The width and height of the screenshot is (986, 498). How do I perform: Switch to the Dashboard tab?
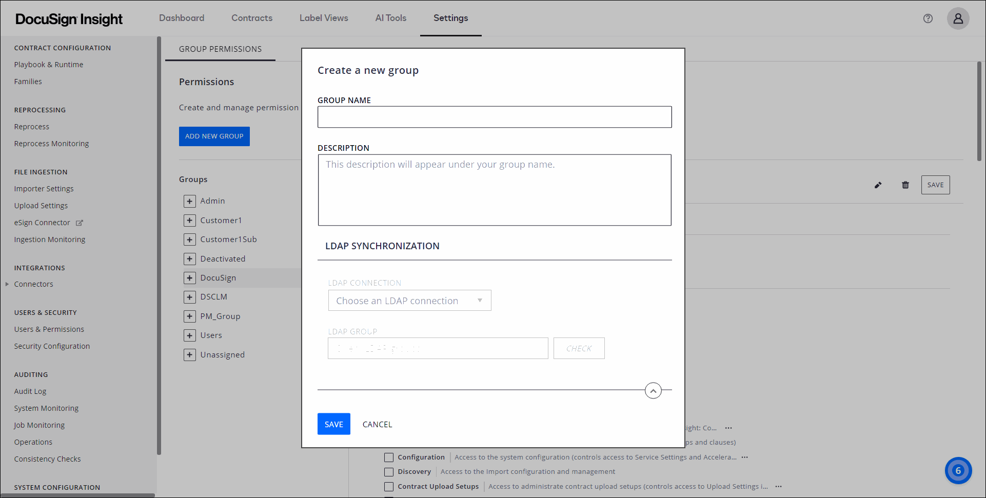coord(182,18)
